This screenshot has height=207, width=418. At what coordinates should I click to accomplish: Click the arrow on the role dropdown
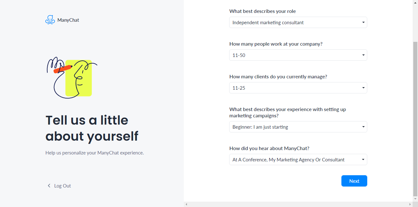[x=363, y=23]
